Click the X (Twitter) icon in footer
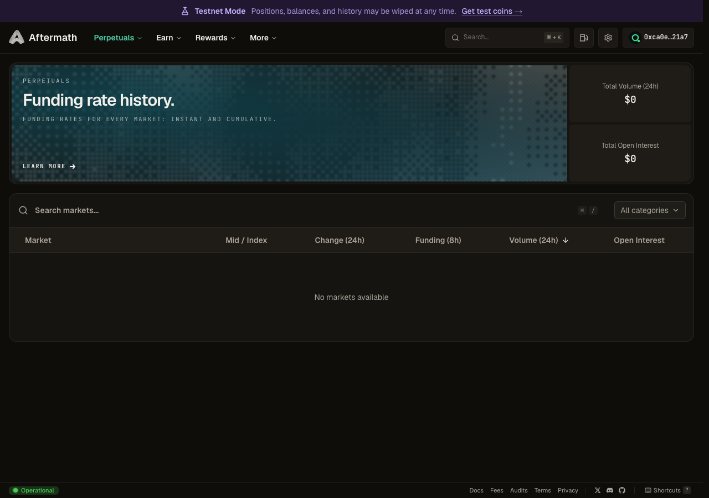The image size is (709, 498). click(598, 490)
